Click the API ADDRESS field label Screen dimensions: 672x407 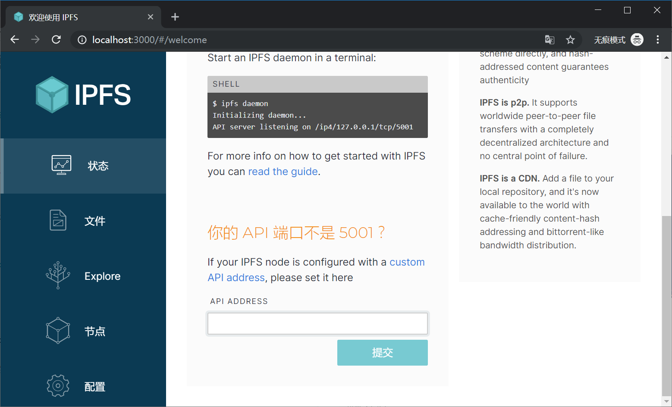tap(239, 301)
